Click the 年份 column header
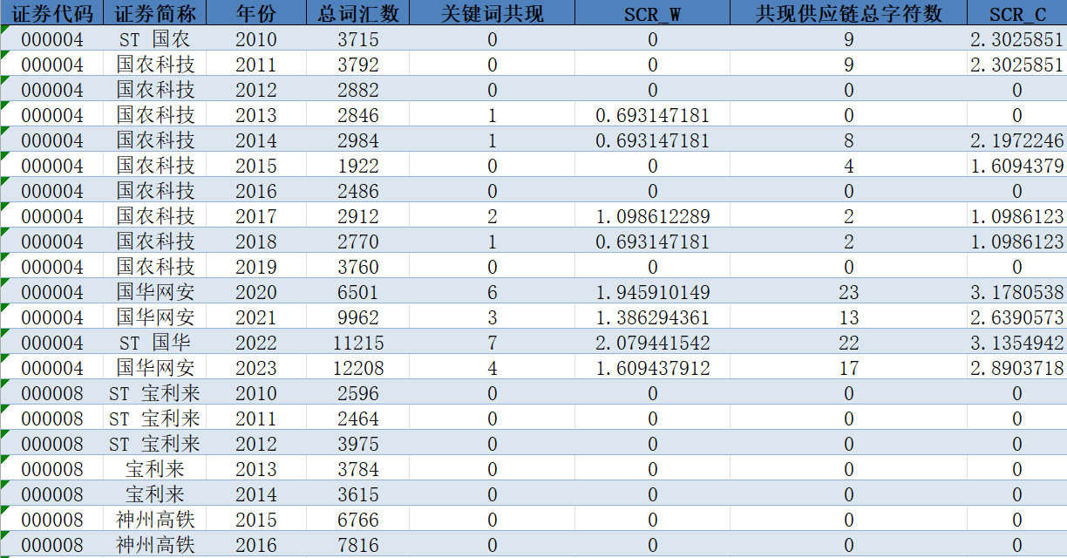The width and height of the screenshot is (1067, 558). [x=256, y=13]
